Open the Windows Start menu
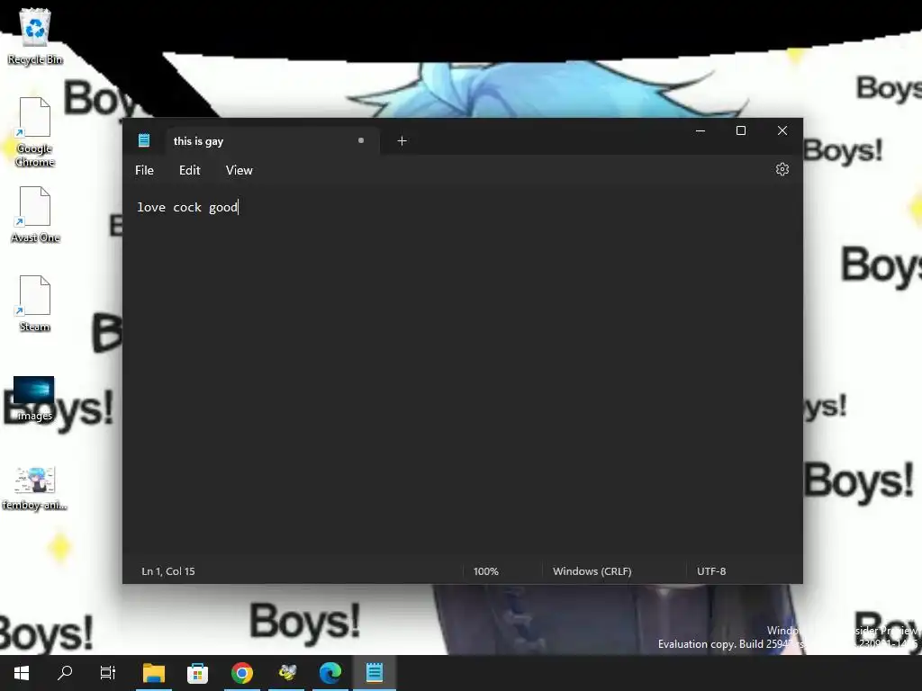922x691 pixels. coord(22,673)
